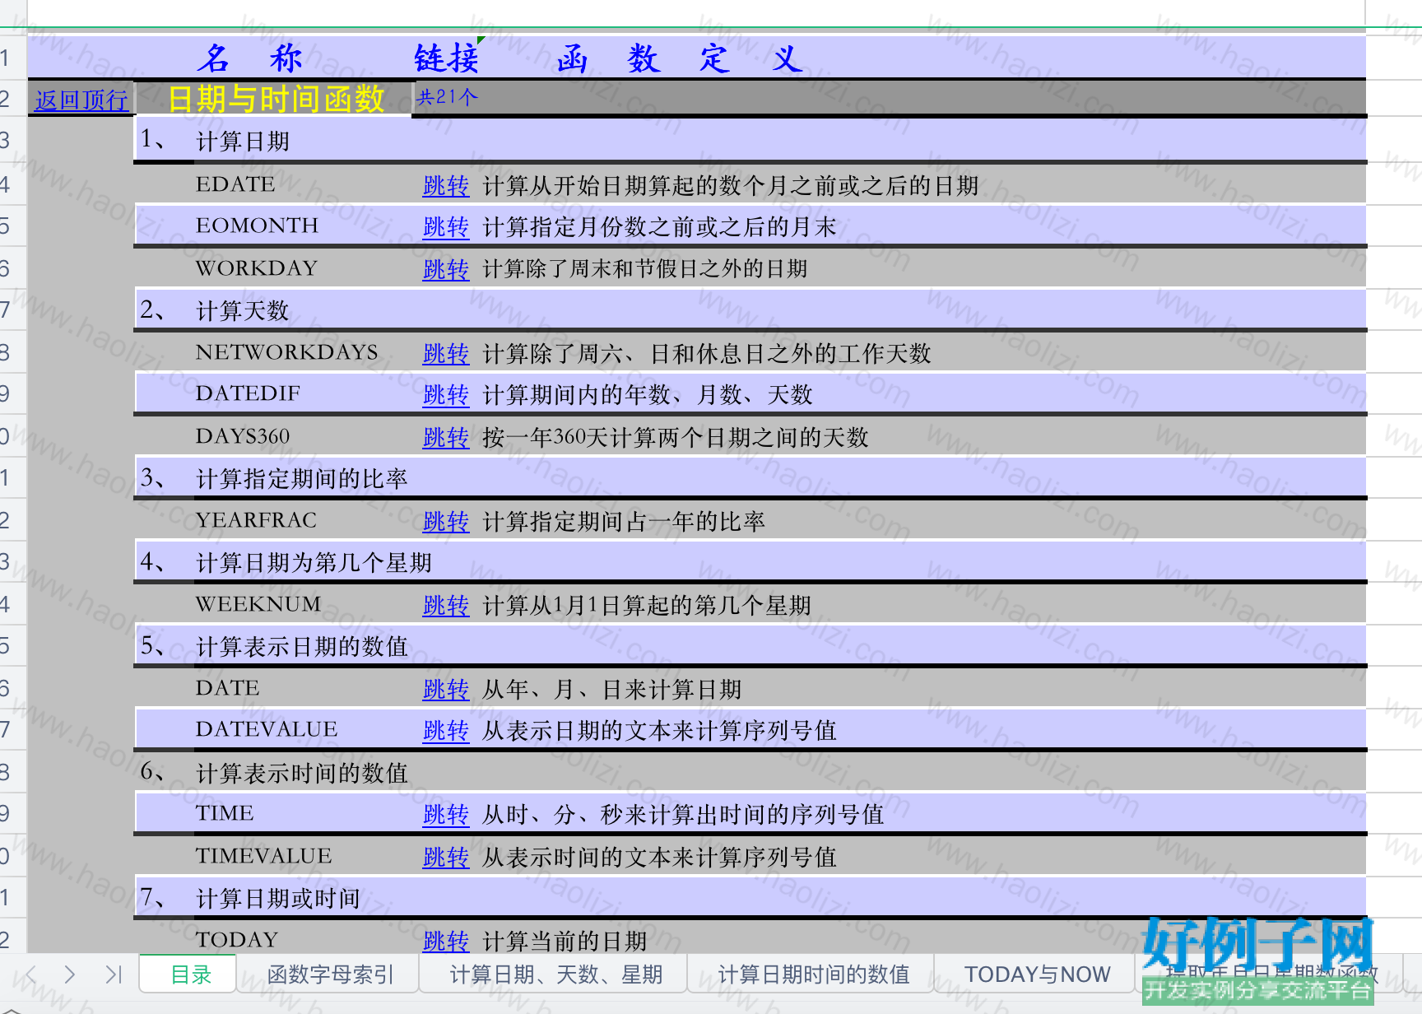The image size is (1422, 1014).
Task: Click the 返回顶行 link
Action: click(x=81, y=100)
